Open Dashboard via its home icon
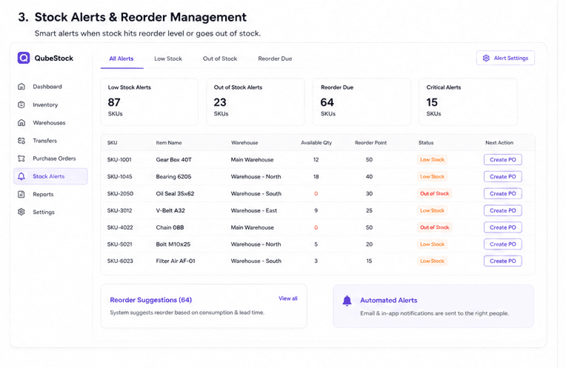 [x=21, y=87]
